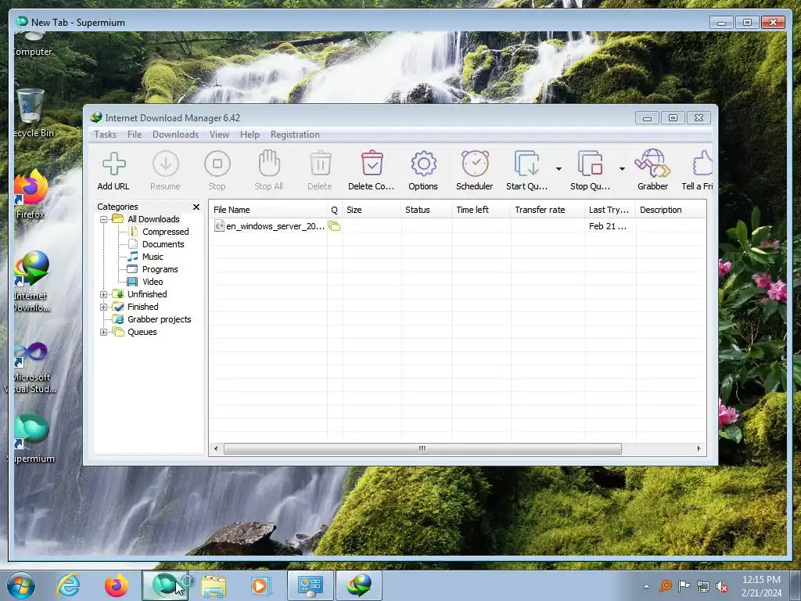This screenshot has width=801, height=601.
Task: Close the Categories panel with X
Action: coord(196,207)
